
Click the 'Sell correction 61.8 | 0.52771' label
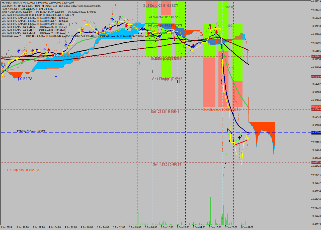click(165, 25)
